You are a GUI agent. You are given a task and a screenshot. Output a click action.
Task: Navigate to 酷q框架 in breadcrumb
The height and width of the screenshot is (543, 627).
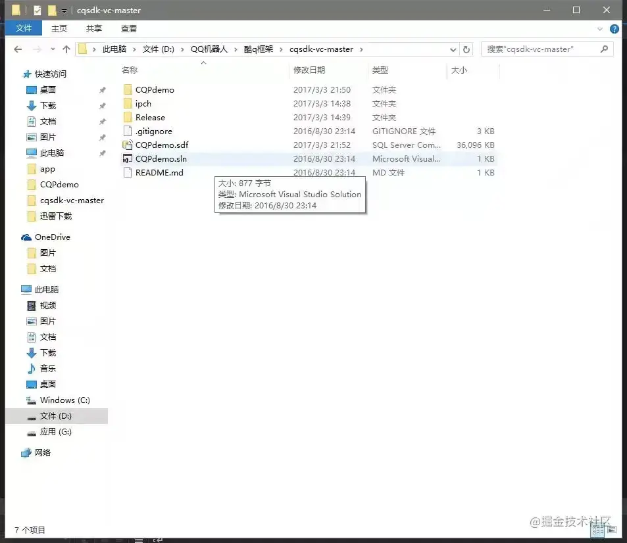click(x=259, y=49)
